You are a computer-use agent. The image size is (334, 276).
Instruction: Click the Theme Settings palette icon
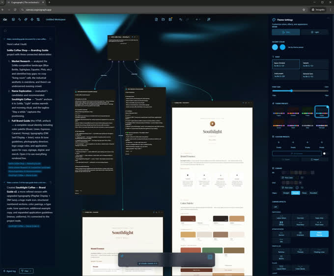274,20
